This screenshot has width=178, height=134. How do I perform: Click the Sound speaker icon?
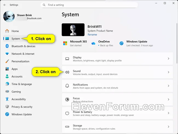click(x=67, y=72)
